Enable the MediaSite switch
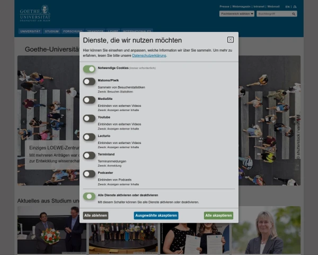The width and height of the screenshot is (318, 255). click(89, 100)
